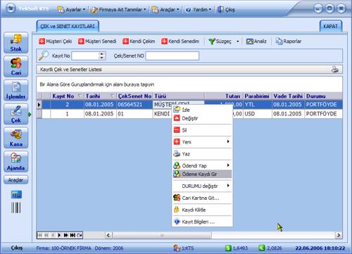Select Kaydı Kilitle menu entry
This screenshot has height=254, width=352.
[202, 210]
